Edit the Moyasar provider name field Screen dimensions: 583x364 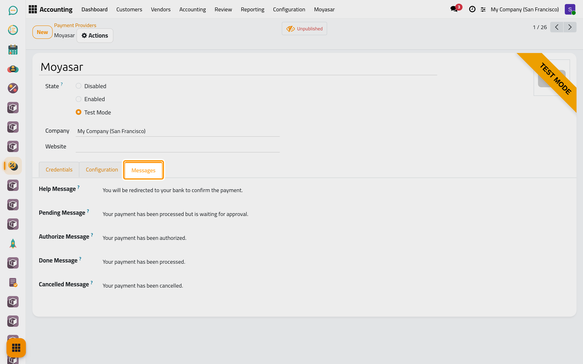(238, 67)
